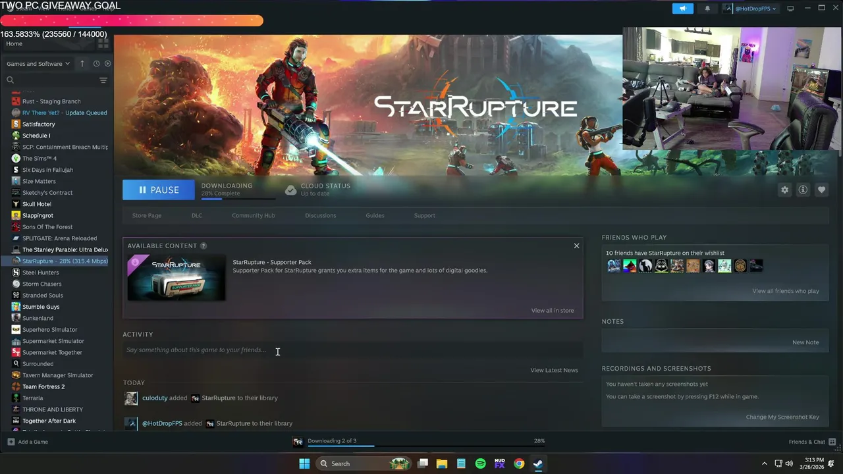843x474 pixels.
Task: Expand the Games and Software filter dropdown
Action: pos(38,64)
